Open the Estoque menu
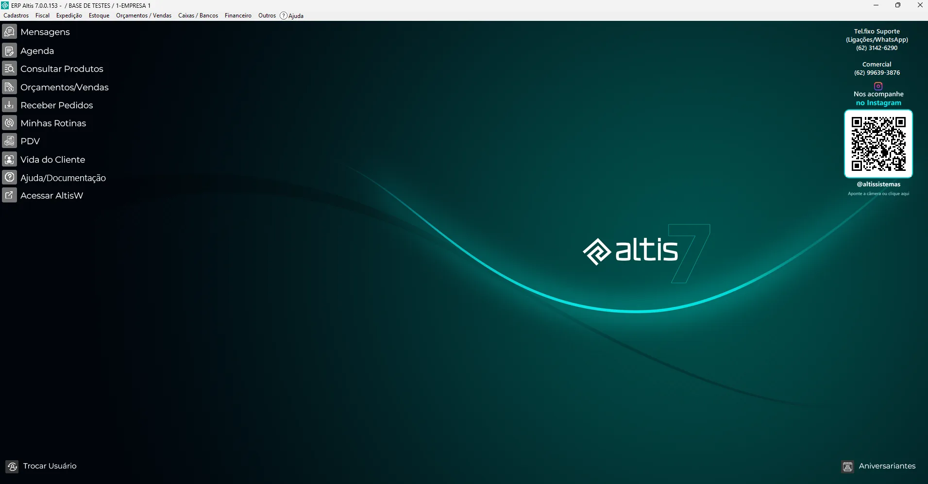Viewport: 928px width, 484px height. [x=99, y=16]
